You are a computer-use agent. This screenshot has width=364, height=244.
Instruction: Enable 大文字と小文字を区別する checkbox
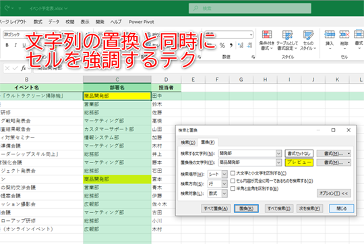click(233, 173)
